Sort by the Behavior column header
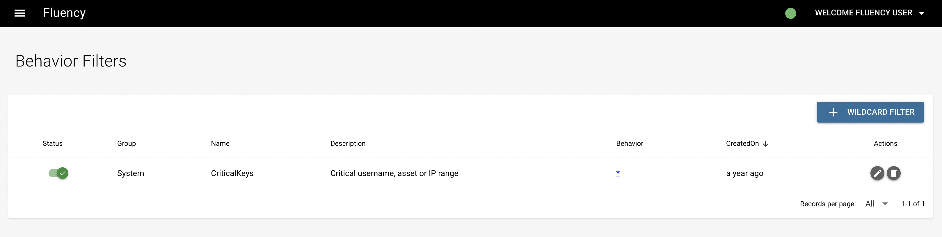Screen dimensions: 942x237 (x=629, y=143)
